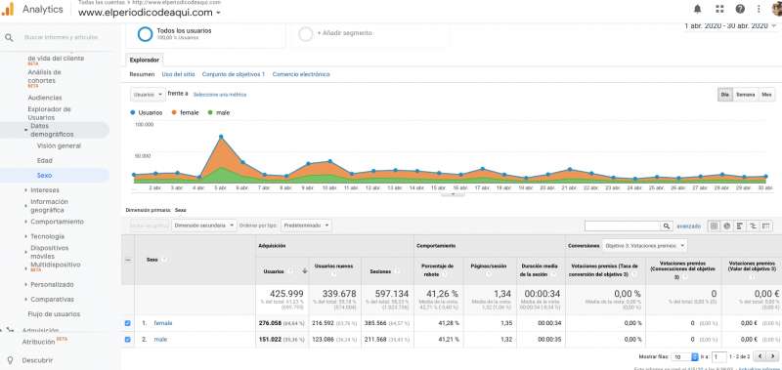Click the table search input field
The image size is (782, 370).
click(623, 226)
